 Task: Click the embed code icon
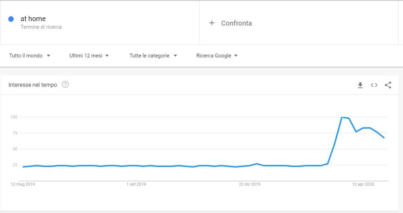pos(374,85)
